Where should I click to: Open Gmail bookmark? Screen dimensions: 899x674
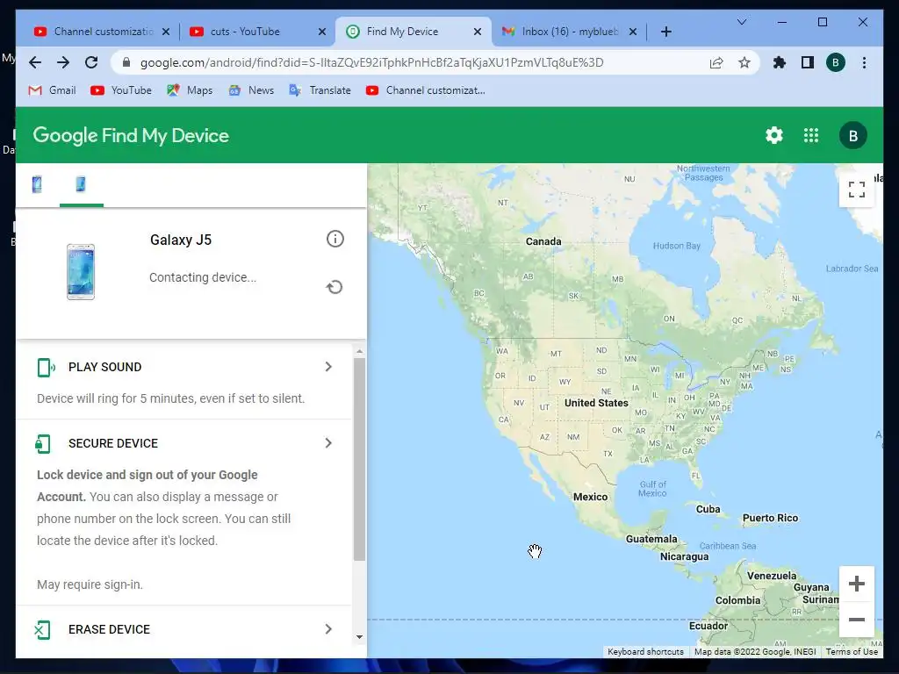pyautogui.click(x=52, y=90)
